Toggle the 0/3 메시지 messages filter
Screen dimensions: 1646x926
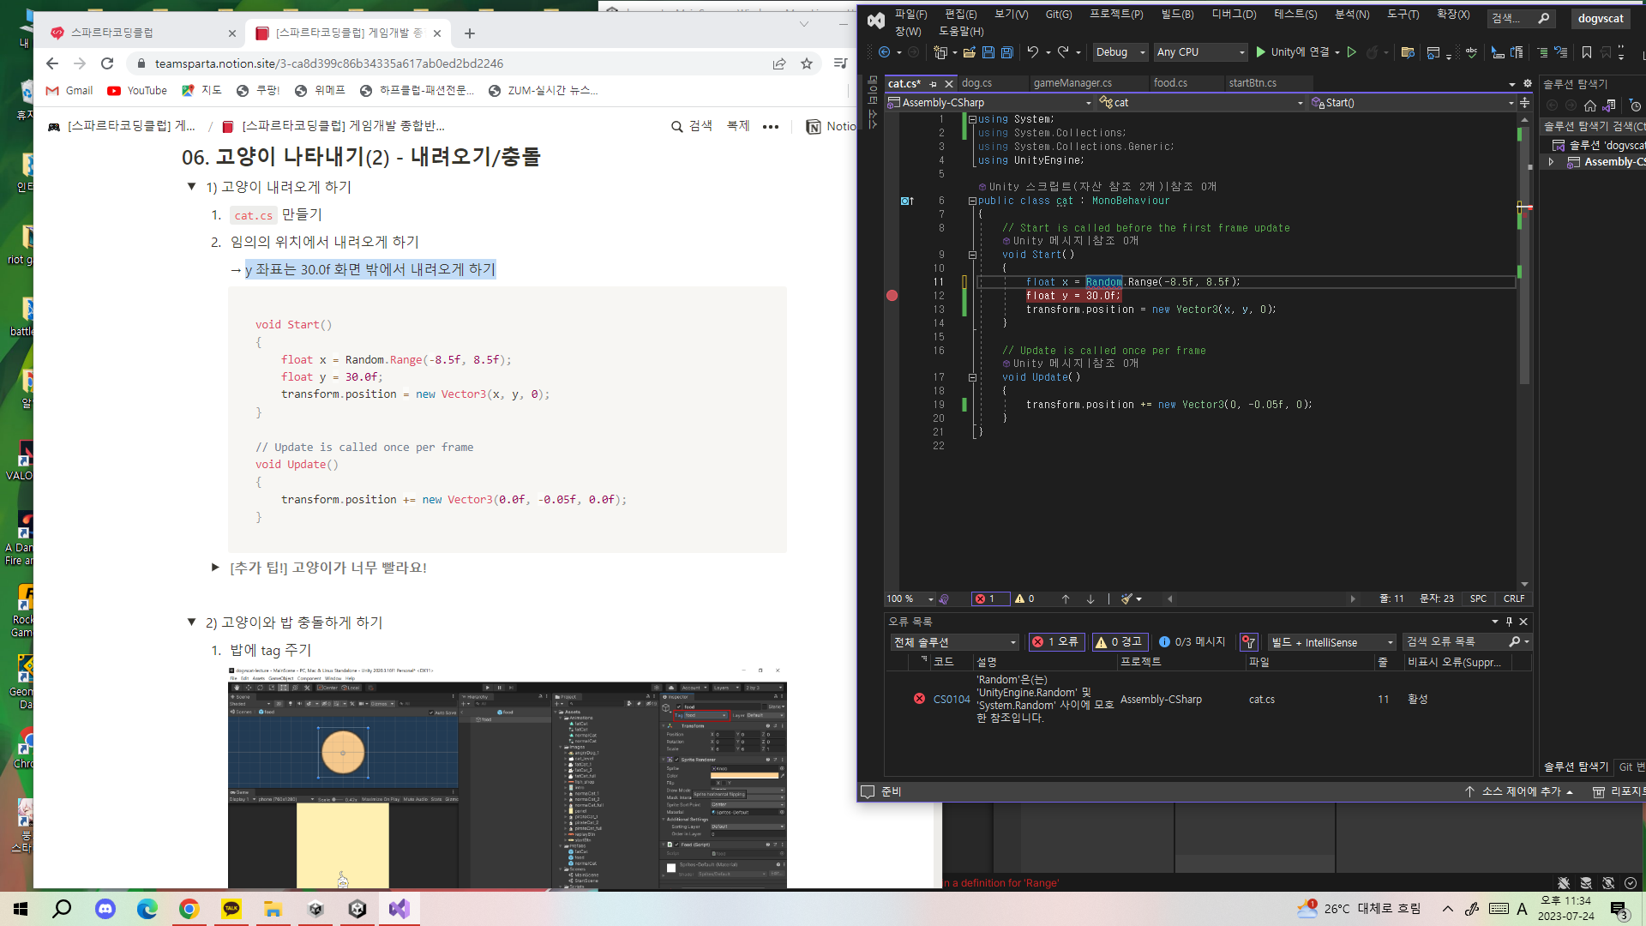[1192, 642]
